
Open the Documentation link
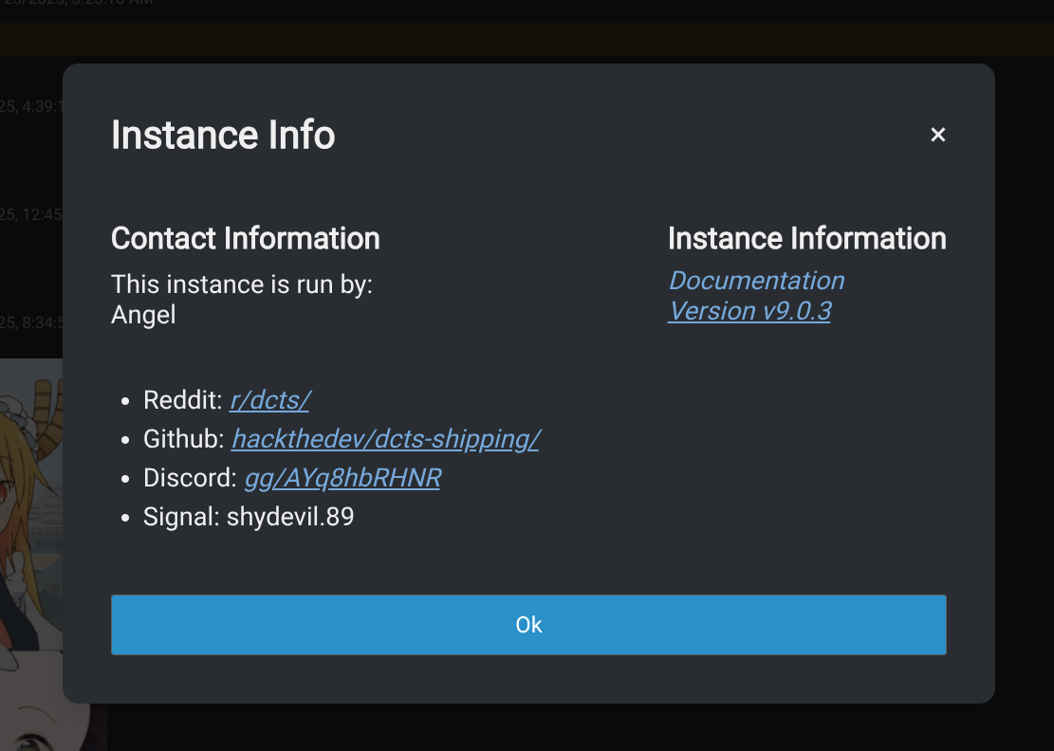click(x=756, y=281)
